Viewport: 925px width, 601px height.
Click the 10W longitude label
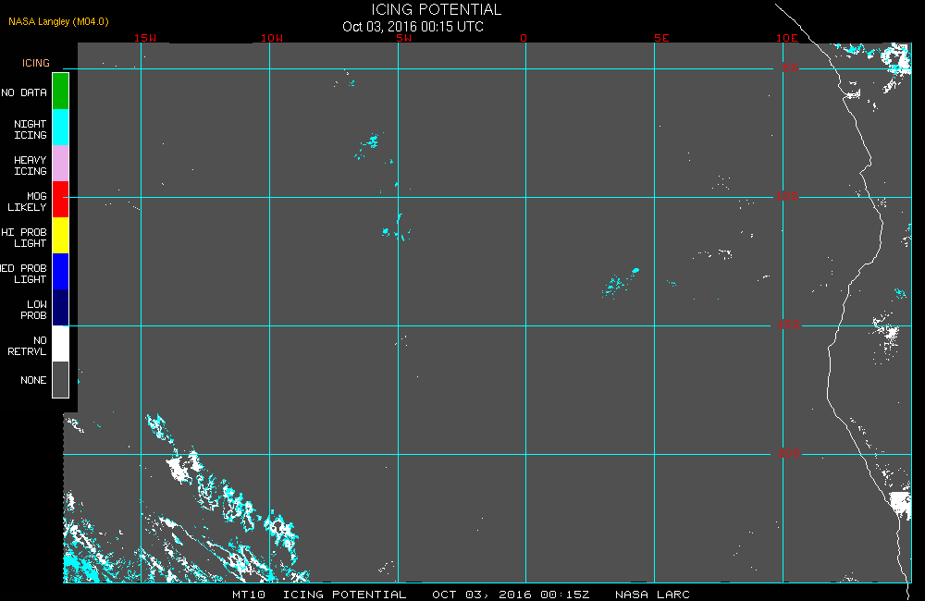272,38
